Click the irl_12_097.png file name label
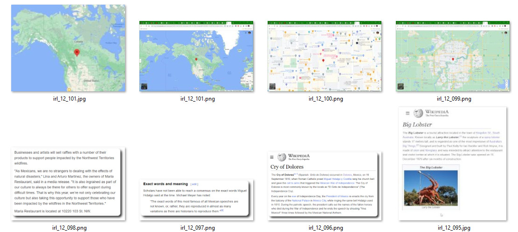 (198, 228)
